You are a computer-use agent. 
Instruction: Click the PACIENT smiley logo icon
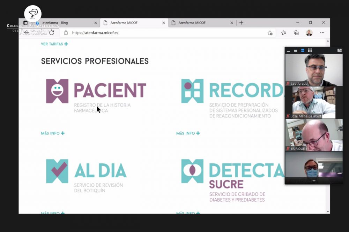(x=57, y=91)
